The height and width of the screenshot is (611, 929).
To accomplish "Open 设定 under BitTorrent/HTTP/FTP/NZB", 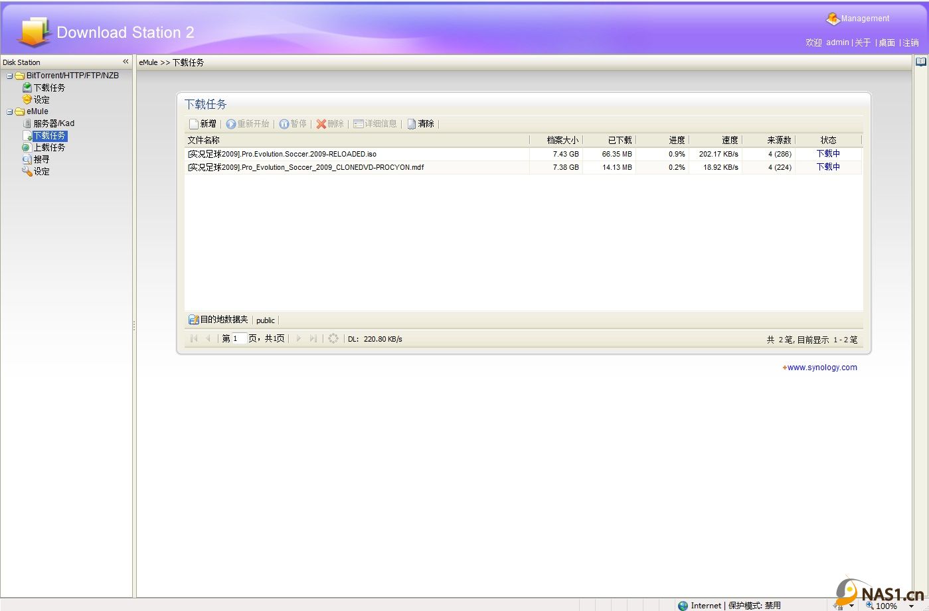I will tap(41, 100).
